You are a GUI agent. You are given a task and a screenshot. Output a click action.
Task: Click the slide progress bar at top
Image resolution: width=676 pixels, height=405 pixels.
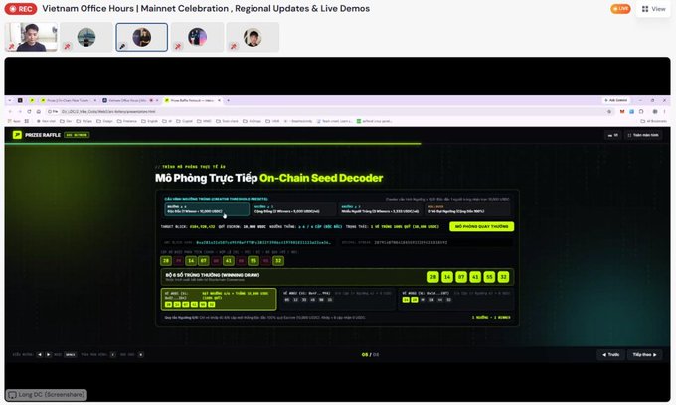click(x=338, y=144)
